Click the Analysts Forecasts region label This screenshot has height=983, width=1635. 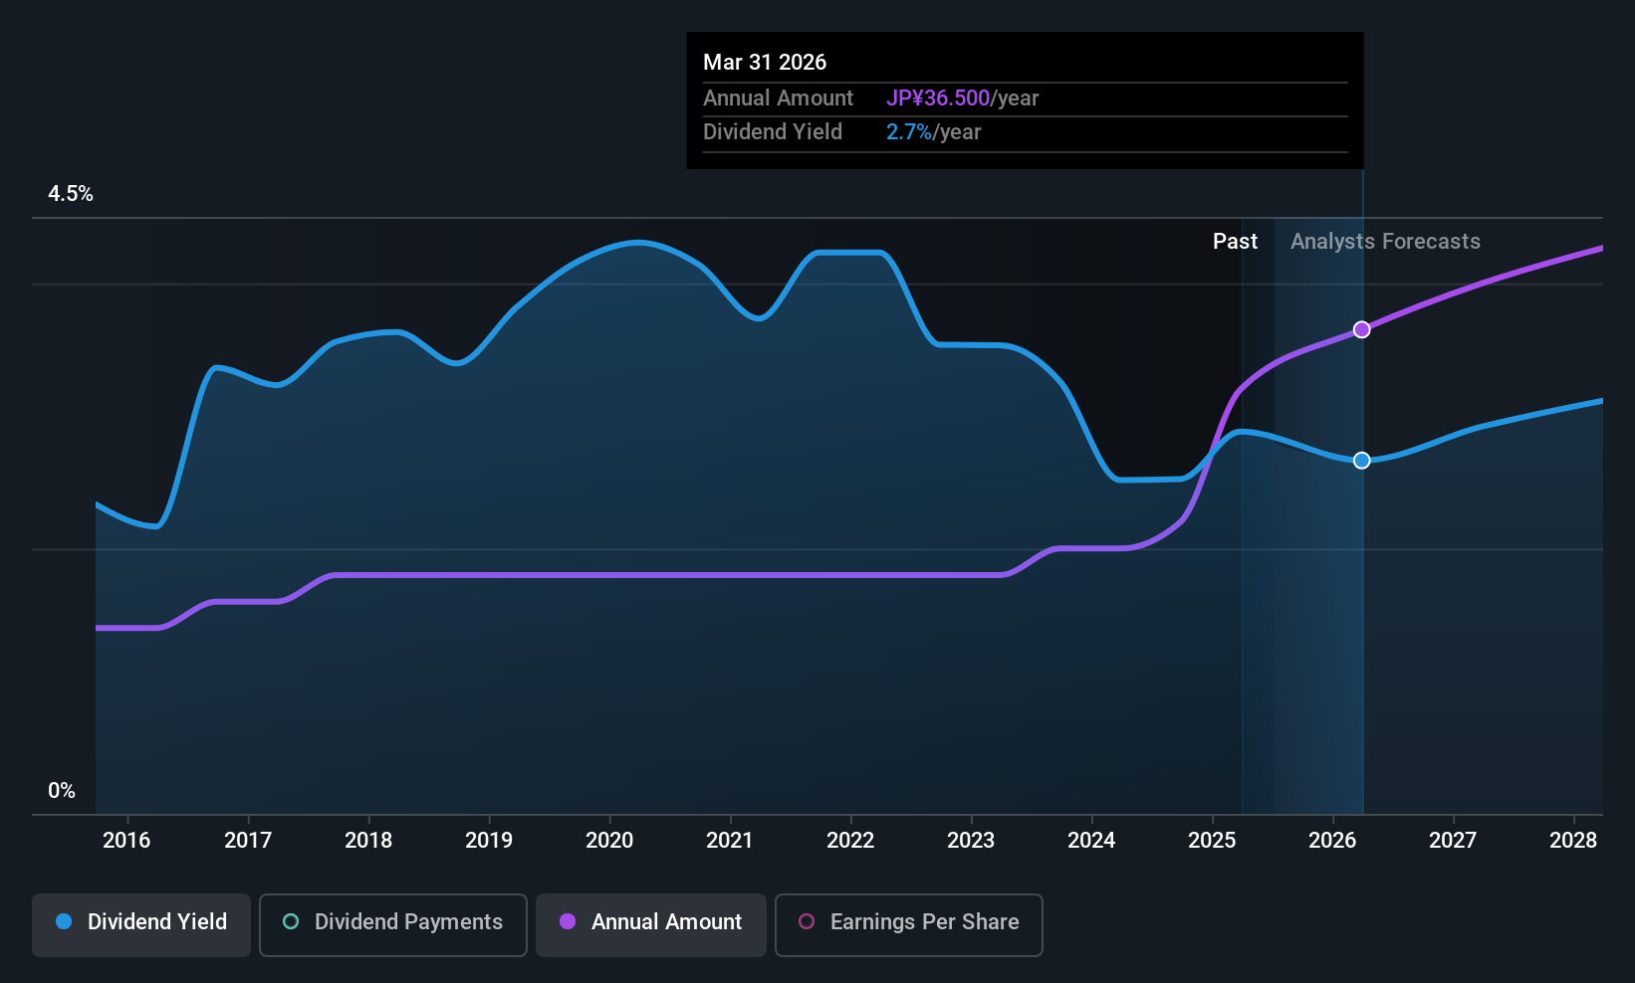(1385, 242)
